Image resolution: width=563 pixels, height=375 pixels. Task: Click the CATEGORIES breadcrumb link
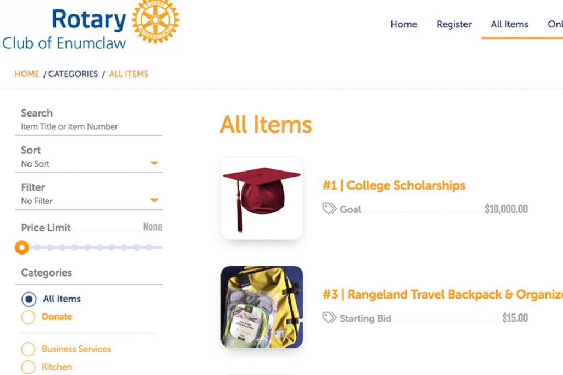point(73,74)
